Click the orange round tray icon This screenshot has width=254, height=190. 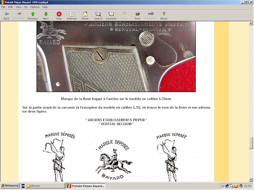[x=236, y=186]
